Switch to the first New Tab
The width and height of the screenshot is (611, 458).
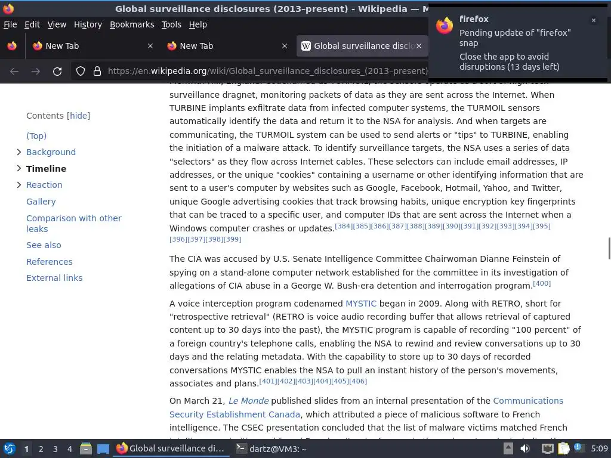pyautogui.click(x=92, y=46)
